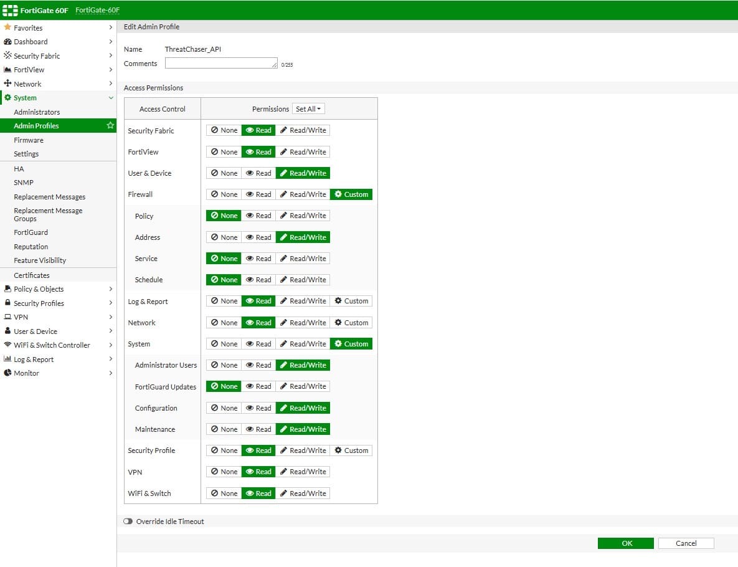Image resolution: width=738 pixels, height=567 pixels.
Task: Open the Administrators menu item
Action: (x=37, y=112)
